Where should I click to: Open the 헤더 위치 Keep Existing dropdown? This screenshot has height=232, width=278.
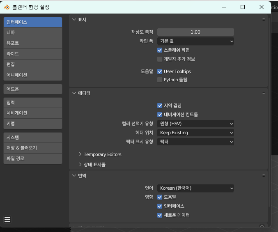tap(195, 133)
